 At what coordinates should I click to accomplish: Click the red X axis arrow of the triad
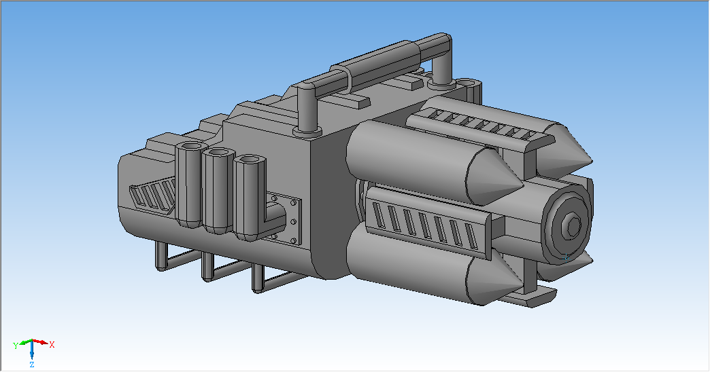pyautogui.click(x=41, y=341)
